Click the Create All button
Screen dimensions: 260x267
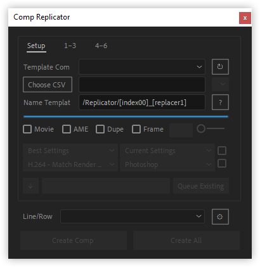(x=186, y=240)
